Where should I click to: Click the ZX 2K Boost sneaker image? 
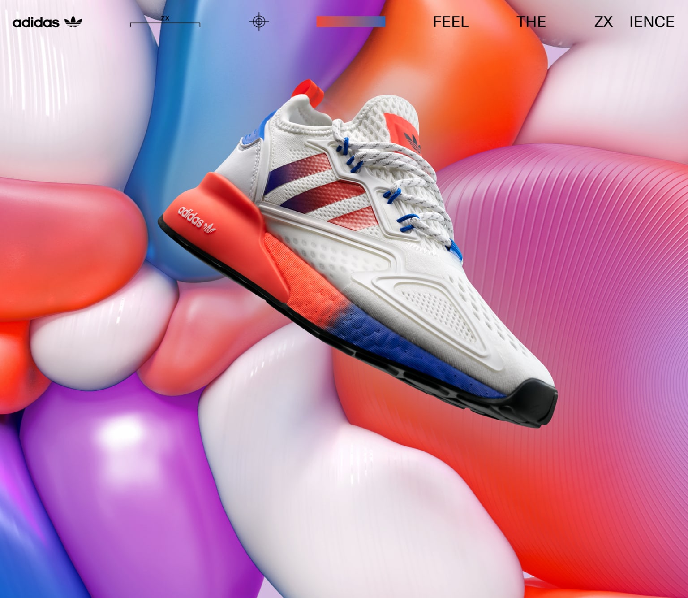[x=358, y=254]
